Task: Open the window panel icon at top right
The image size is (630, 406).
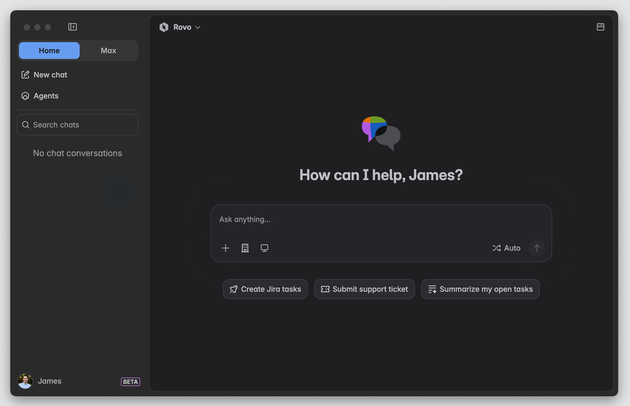Action: (x=600, y=27)
